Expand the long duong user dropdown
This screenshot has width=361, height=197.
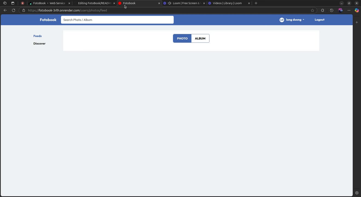[295, 20]
